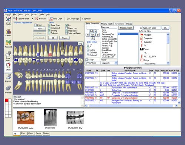Open the File menu

(x=15, y=14)
